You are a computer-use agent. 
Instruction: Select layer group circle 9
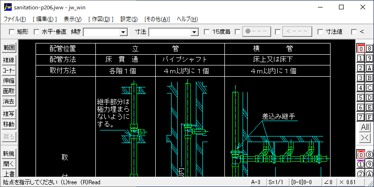click(x=369, y=165)
